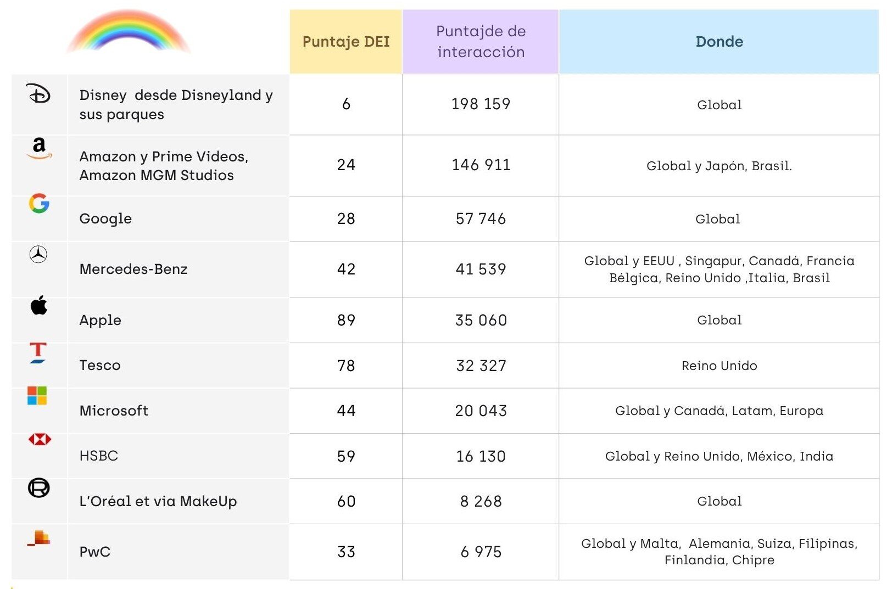Click the Tesco T logo
Image resolution: width=887 pixels, height=589 pixels.
[38, 352]
